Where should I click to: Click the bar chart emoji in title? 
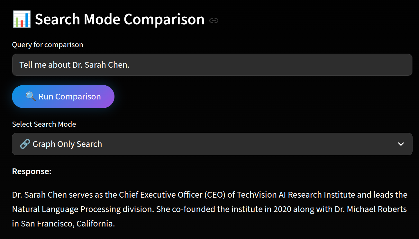pos(22,19)
